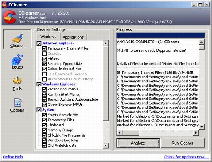Close the CCleaner window
The height and width of the screenshot is (162, 212).
pyautogui.click(x=207, y=5)
